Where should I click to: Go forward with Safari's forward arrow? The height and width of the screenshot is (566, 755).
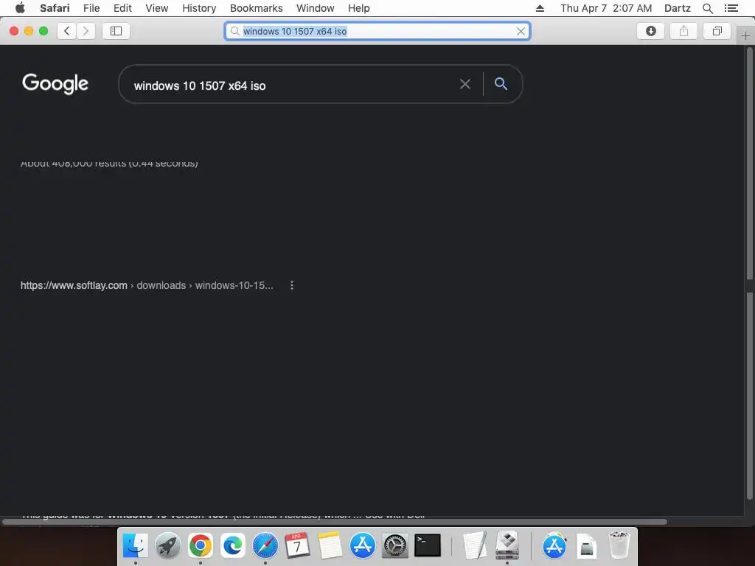pyautogui.click(x=86, y=31)
